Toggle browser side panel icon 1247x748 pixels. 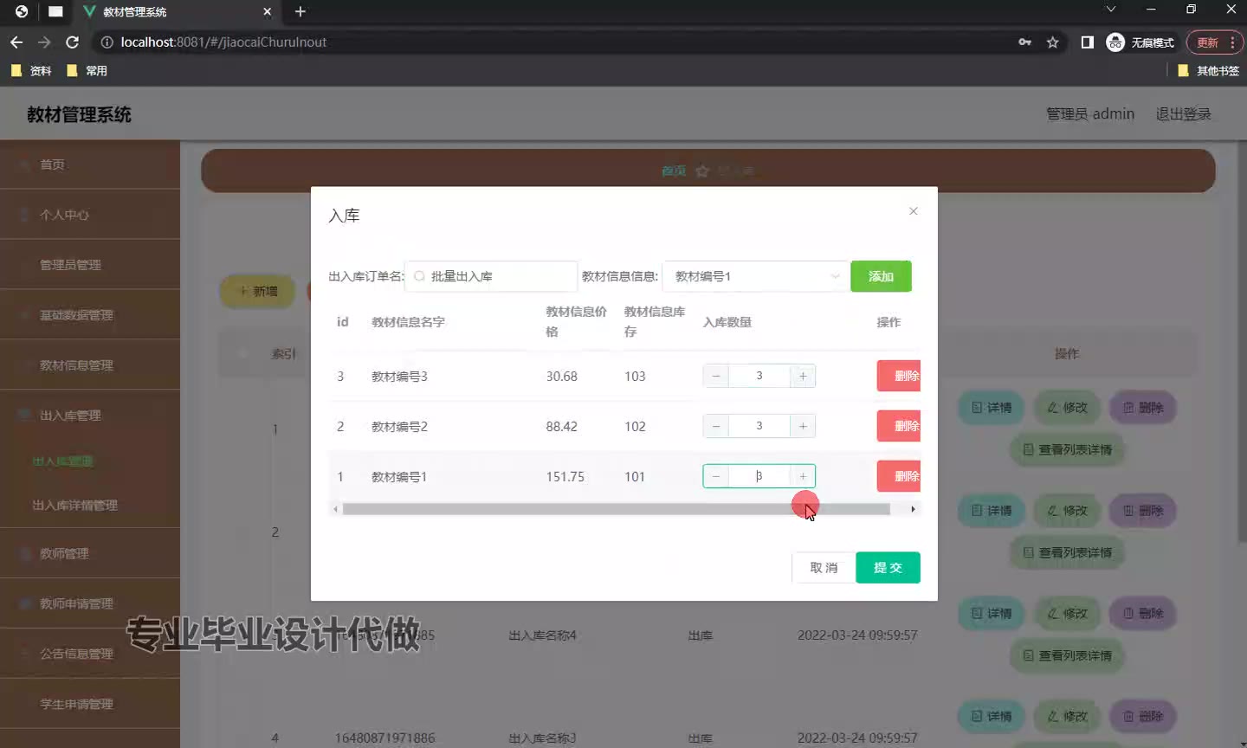click(1088, 42)
